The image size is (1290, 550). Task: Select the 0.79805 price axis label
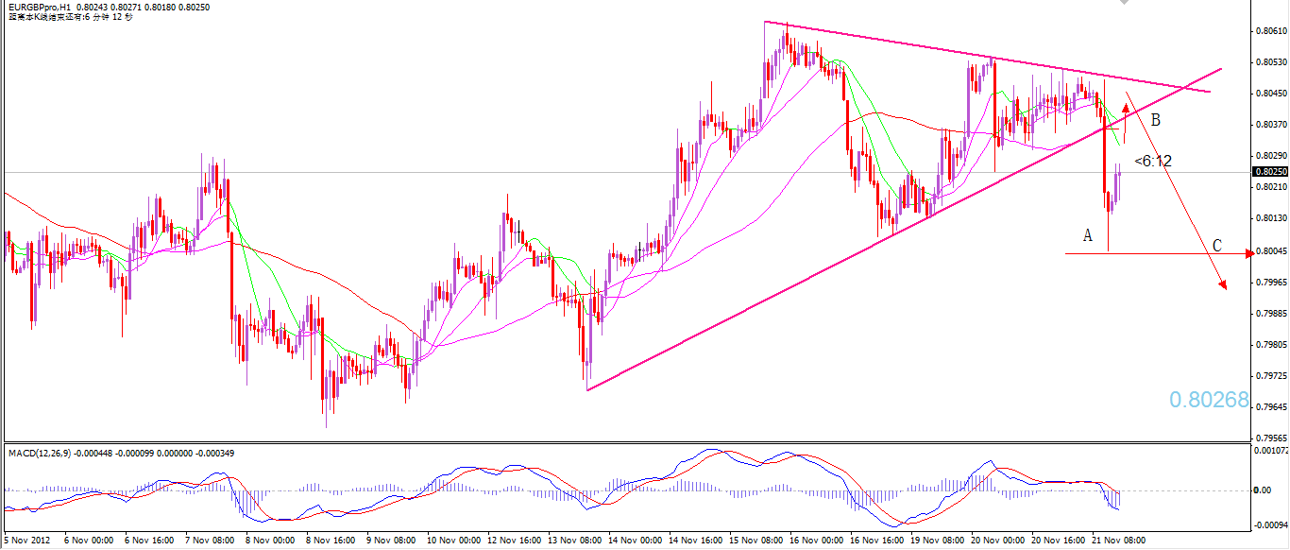click(x=1270, y=345)
